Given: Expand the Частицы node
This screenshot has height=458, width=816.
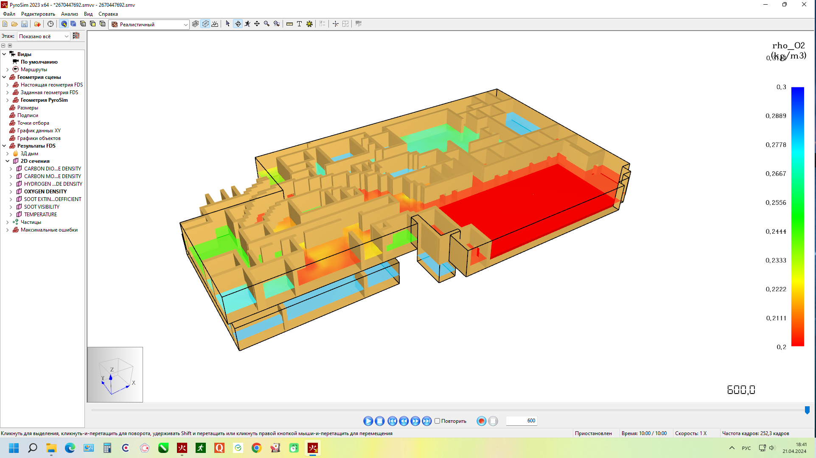Looking at the screenshot, I should [x=8, y=222].
